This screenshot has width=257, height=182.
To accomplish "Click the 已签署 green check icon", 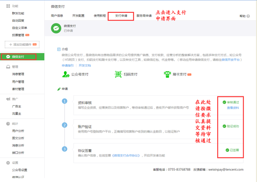I will tap(227, 150).
